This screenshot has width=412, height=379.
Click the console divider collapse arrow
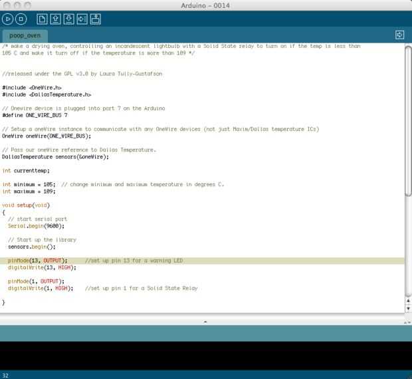coord(205,322)
